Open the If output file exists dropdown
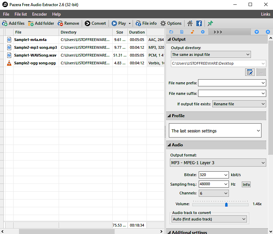 pos(239,104)
